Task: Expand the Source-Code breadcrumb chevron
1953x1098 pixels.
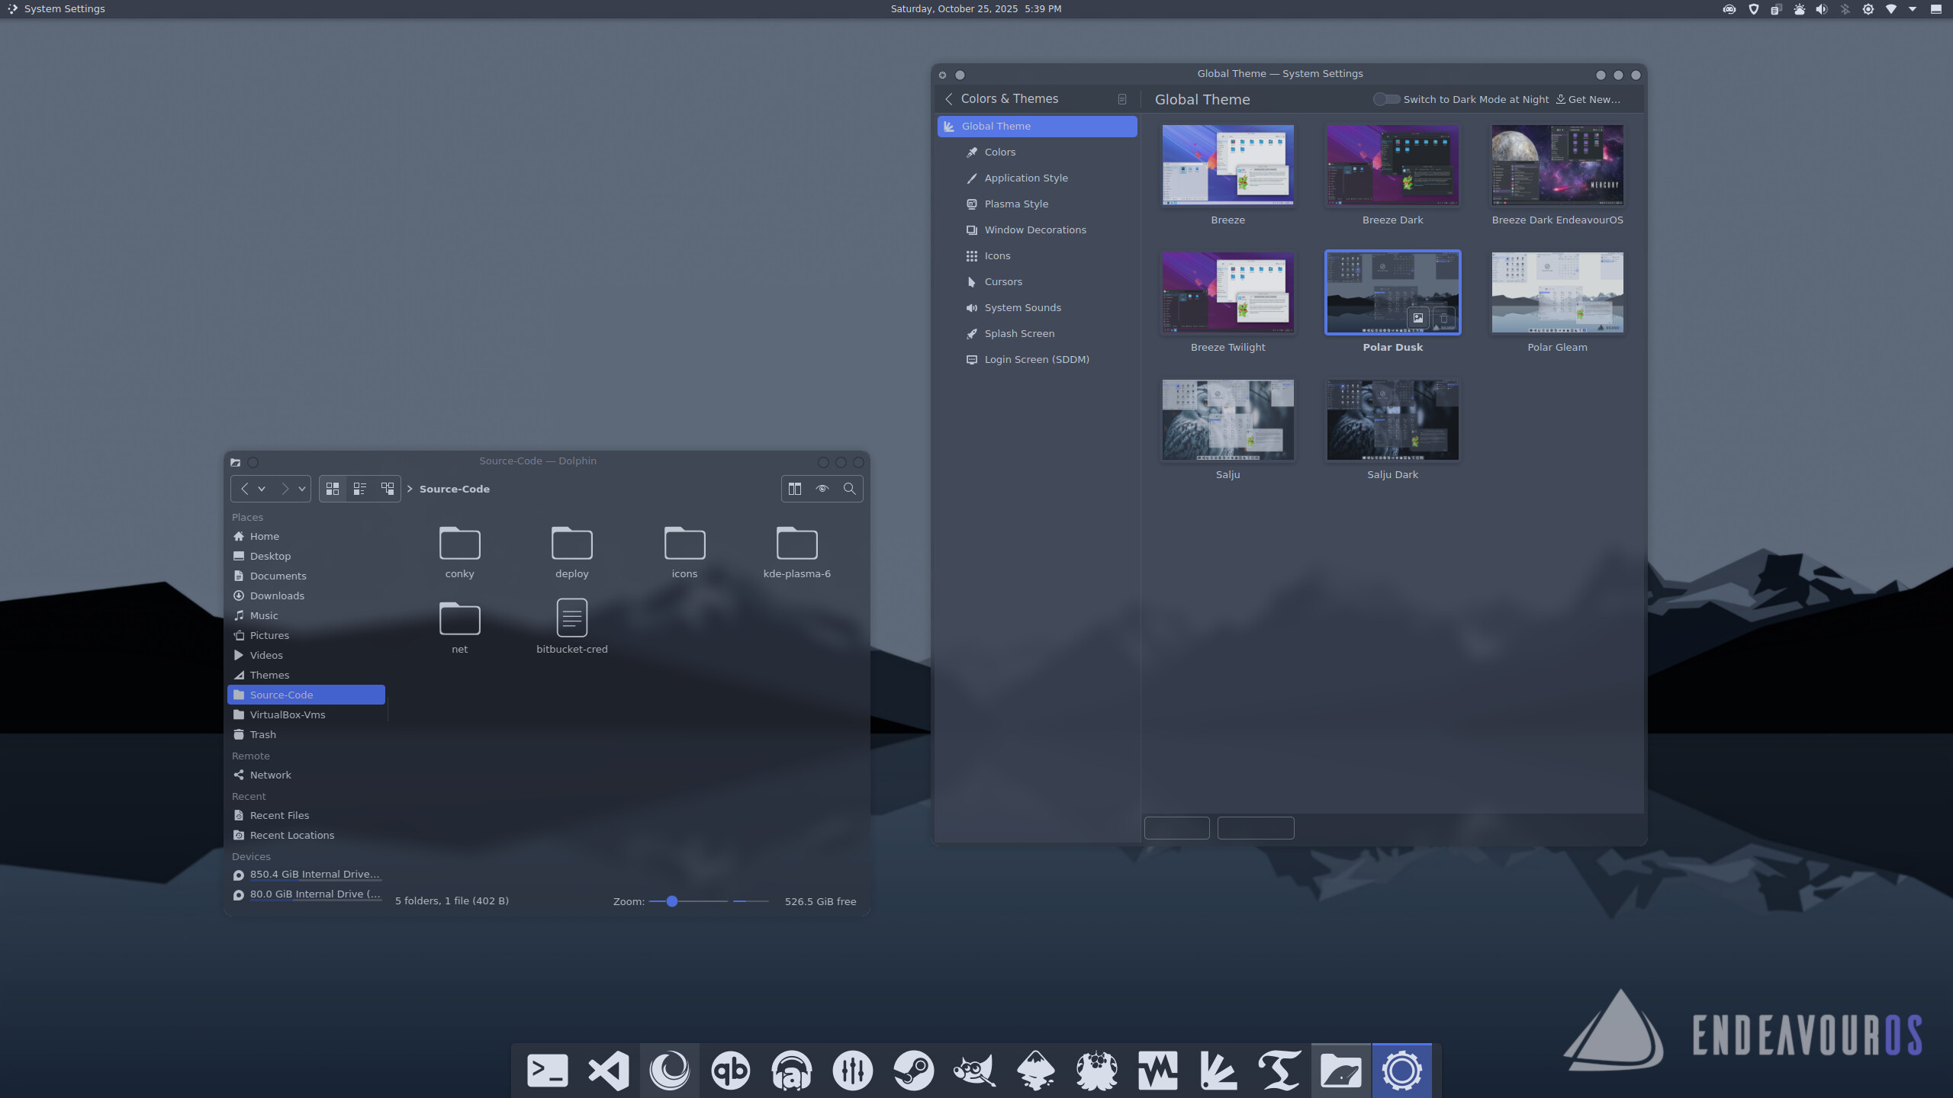Action: point(410,489)
